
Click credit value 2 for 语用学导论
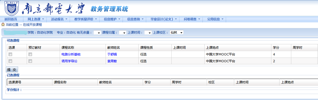coord(274,61)
